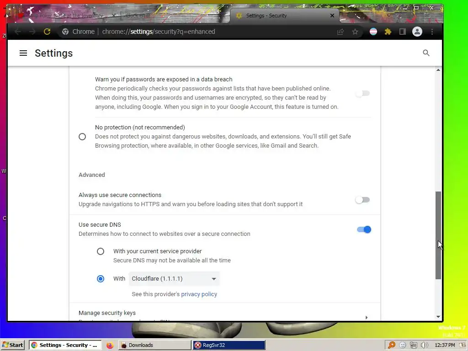This screenshot has height=351, width=468.
Task: Launch Firefox from the taskbar icon
Action: click(110, 346)
